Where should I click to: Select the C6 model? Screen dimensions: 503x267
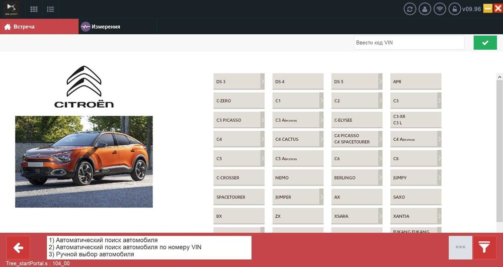pyautogui.click(x=357, y=158)
